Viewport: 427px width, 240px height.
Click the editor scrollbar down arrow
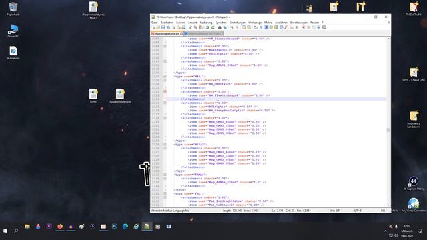(388, 206)
